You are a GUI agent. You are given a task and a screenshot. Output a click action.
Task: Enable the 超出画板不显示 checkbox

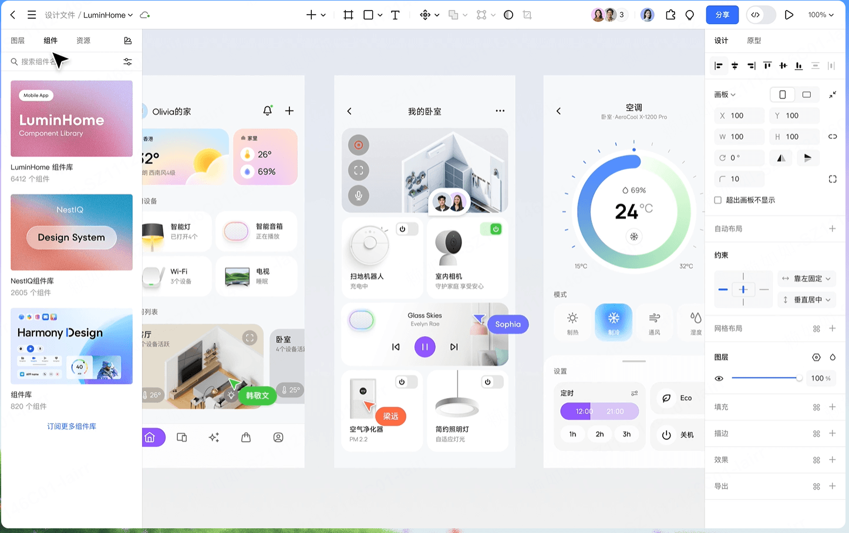coord(717,200)
